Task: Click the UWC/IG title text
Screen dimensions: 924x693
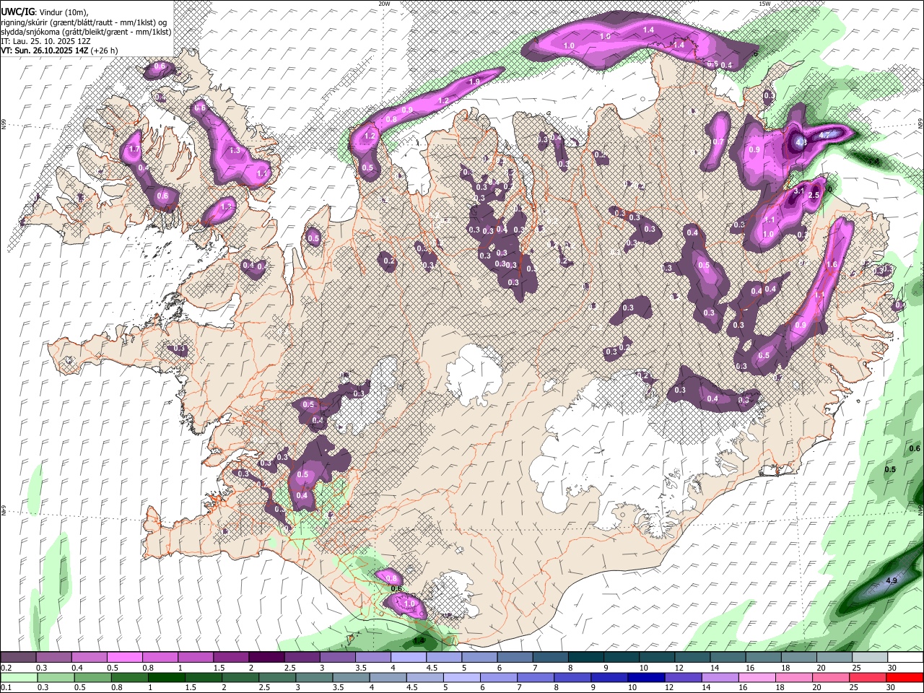Action: 17,12
